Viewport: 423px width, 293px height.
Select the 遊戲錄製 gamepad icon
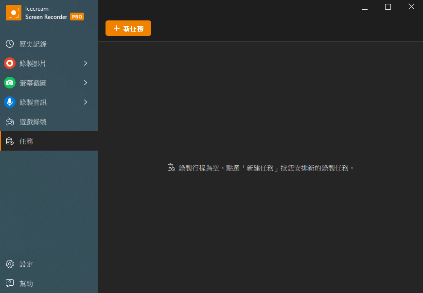point(10,122)
